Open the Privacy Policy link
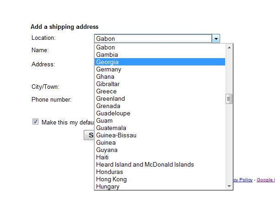275x206 pixels. pos(243,180)
